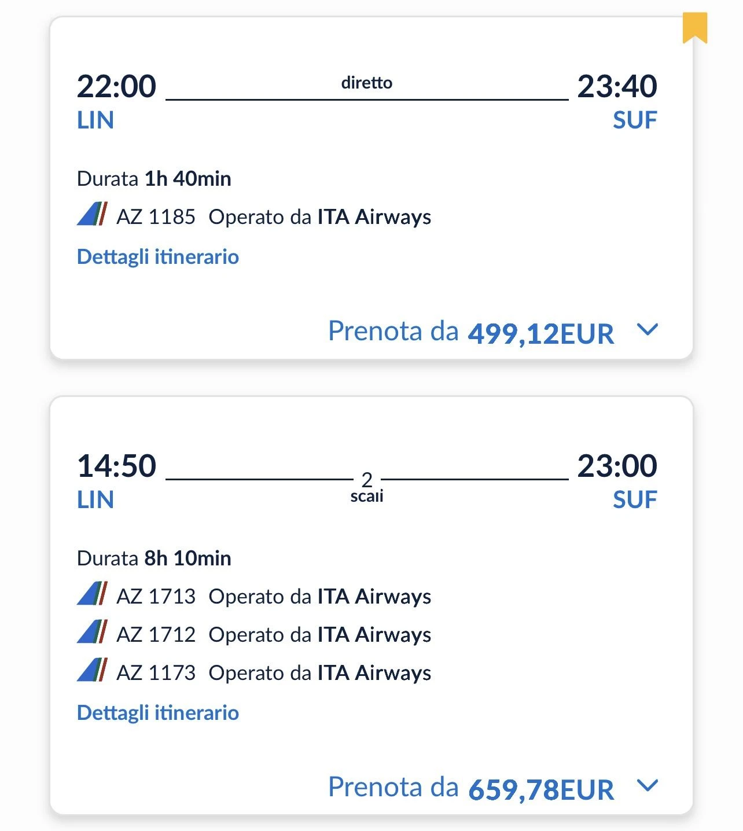Click the SUF arrival code at 23:40
743x831 pixels.
coord(635,120)
